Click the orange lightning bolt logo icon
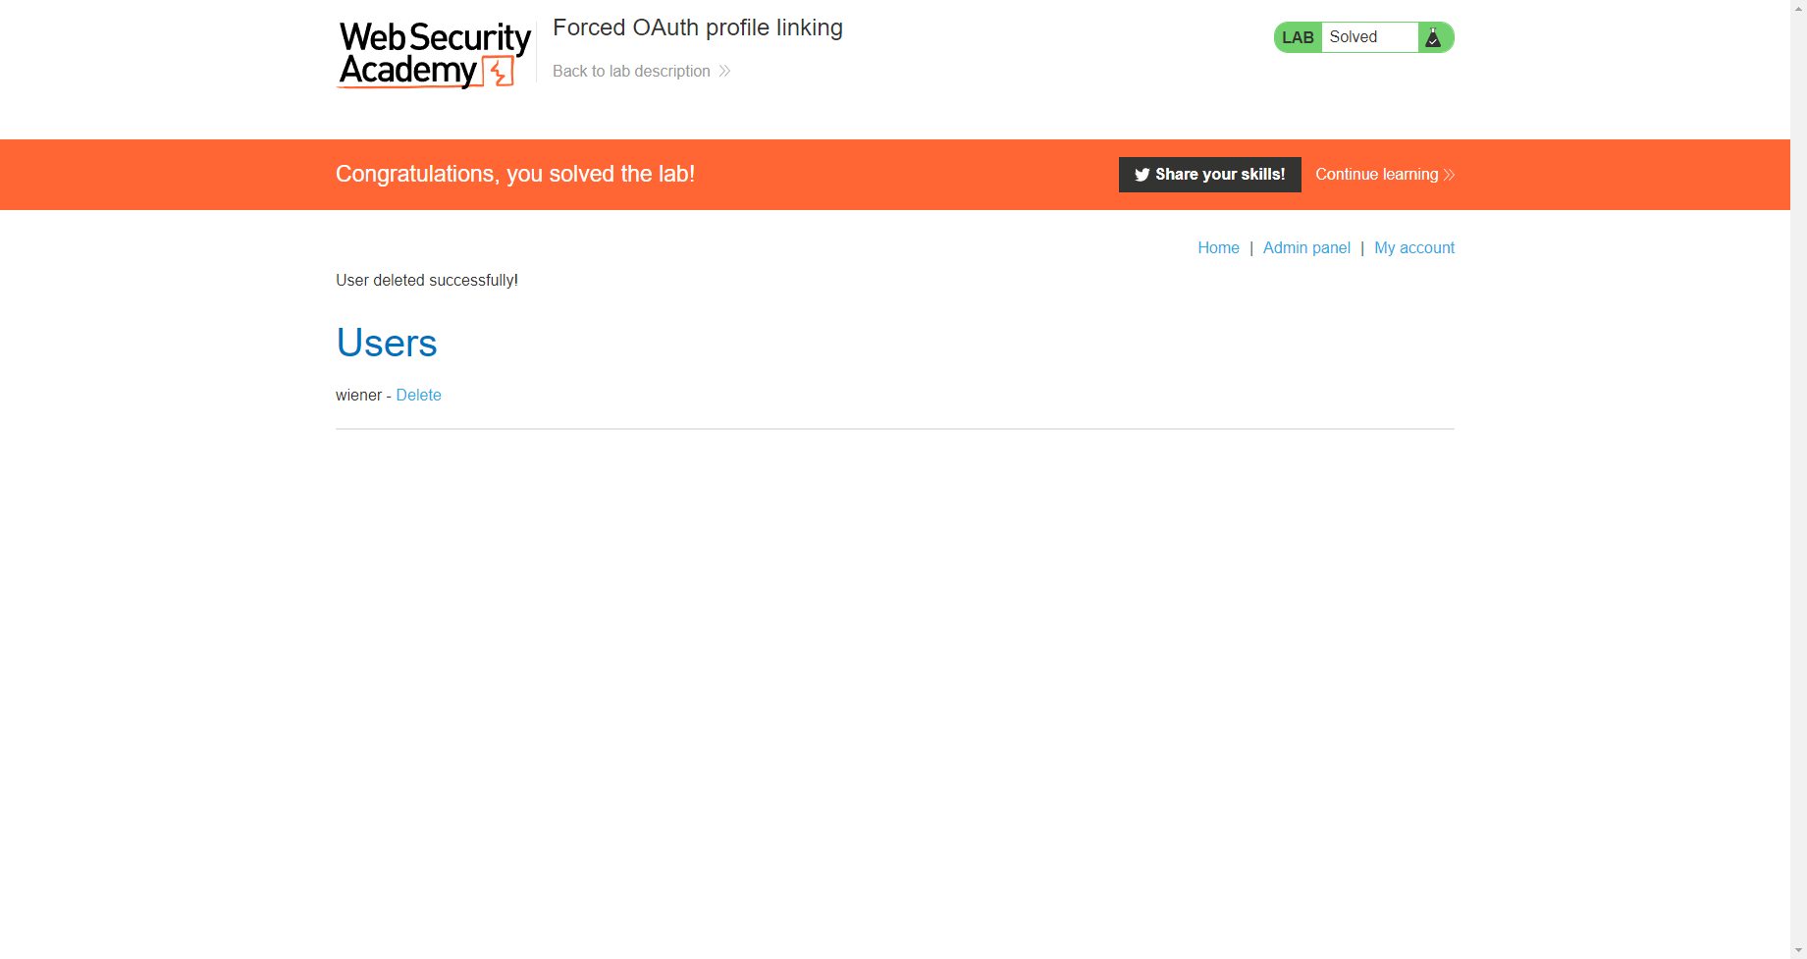The image size is (1807, 959). [x=499, y=73]
